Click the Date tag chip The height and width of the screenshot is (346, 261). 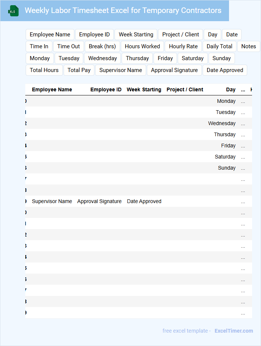coord(232,35)
